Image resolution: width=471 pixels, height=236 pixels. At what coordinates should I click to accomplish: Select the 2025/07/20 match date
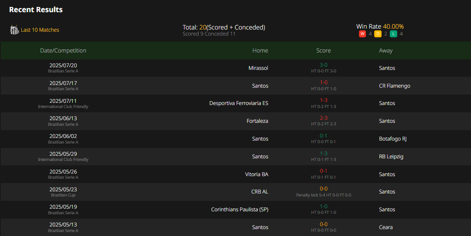pyautogui.click(x=63, y=65)
